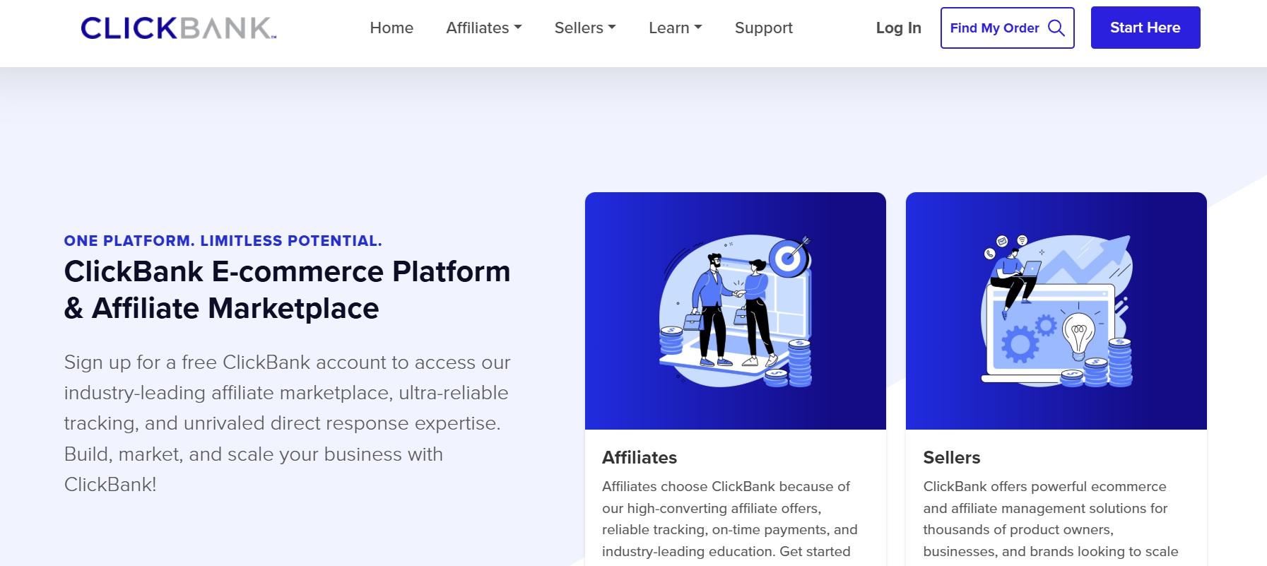Click the Find My Order button
This screenshot has height=566, width=1267.
[1007, 28]
